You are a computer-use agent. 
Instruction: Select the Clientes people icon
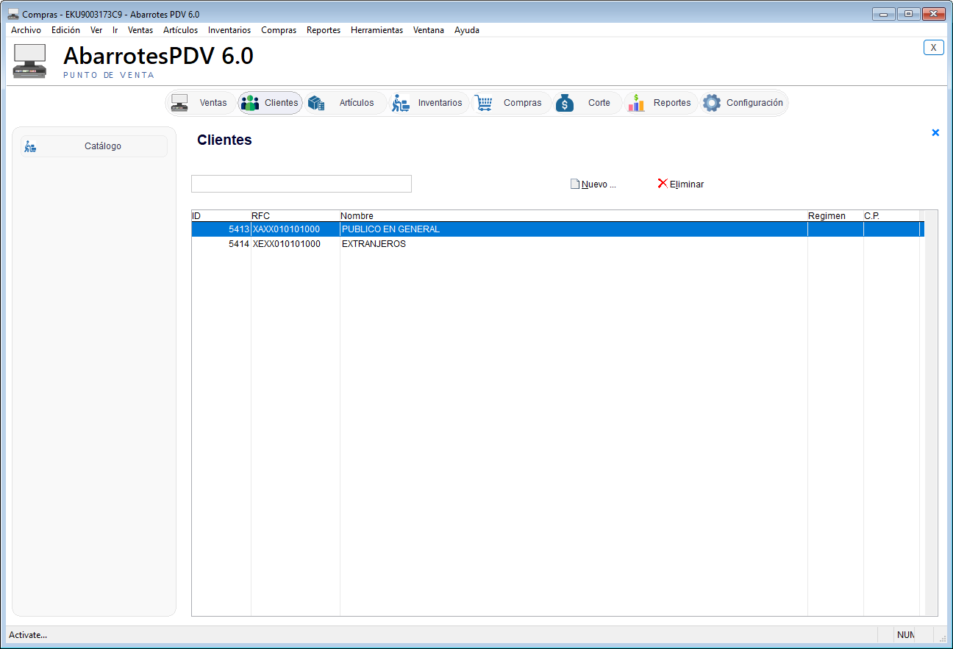coord(250,103)
